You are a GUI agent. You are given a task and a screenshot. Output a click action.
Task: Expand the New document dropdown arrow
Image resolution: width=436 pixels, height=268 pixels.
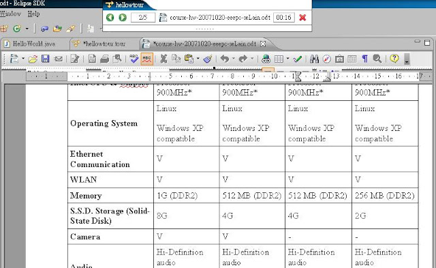pyautogui.click(x=23, y=59)
